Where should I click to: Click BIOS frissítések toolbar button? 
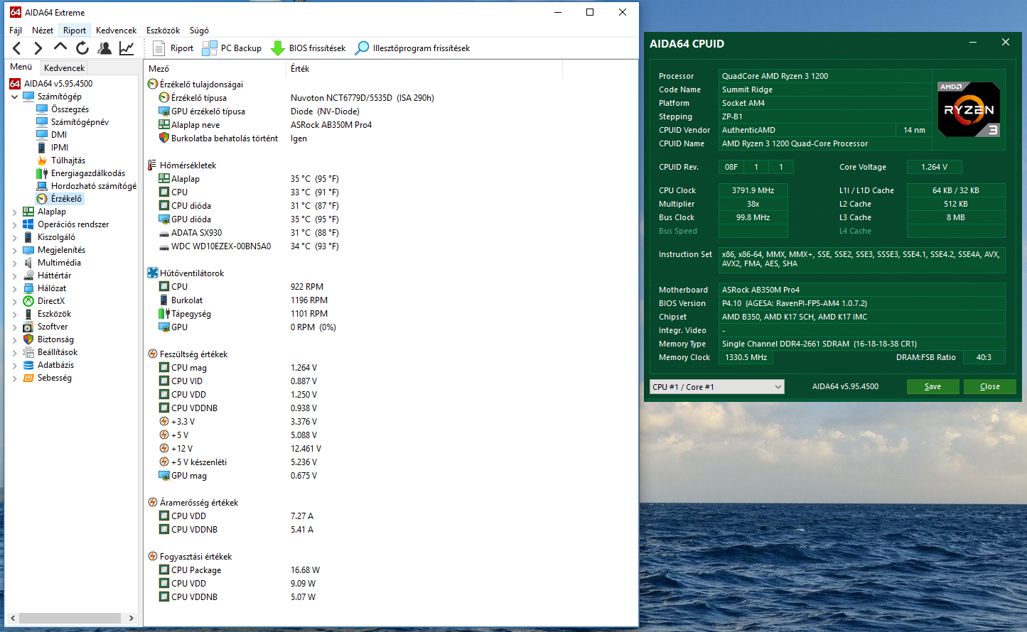(308, 48)
